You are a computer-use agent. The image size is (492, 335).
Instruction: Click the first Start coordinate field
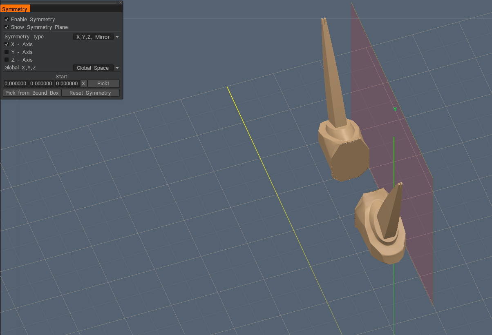pos(16,84)
